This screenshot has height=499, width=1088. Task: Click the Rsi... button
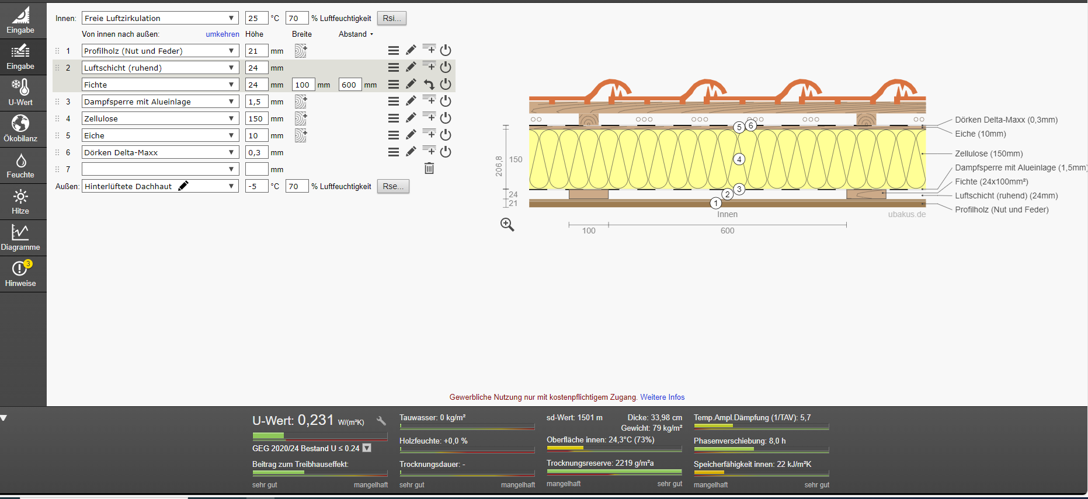(x=391, y=18)
